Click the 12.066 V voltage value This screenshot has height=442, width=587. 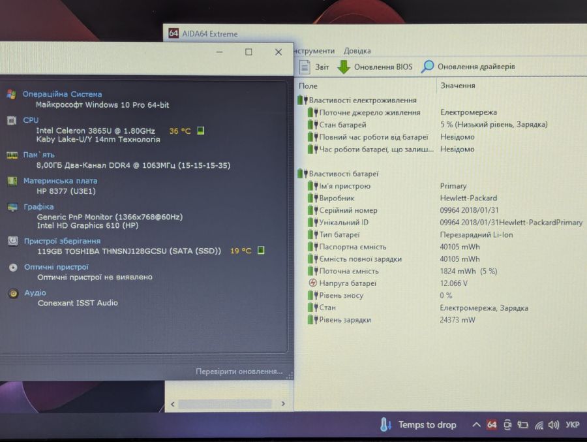tap(453, 283)
